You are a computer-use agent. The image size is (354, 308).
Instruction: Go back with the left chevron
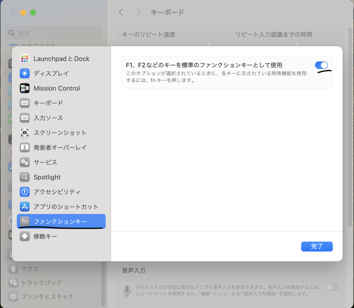(121, 12)
